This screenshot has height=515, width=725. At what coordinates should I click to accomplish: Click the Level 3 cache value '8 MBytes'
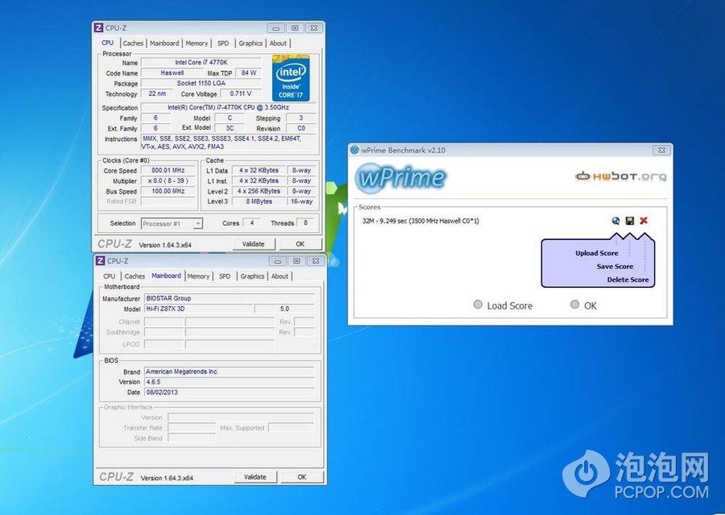point(259,201)
